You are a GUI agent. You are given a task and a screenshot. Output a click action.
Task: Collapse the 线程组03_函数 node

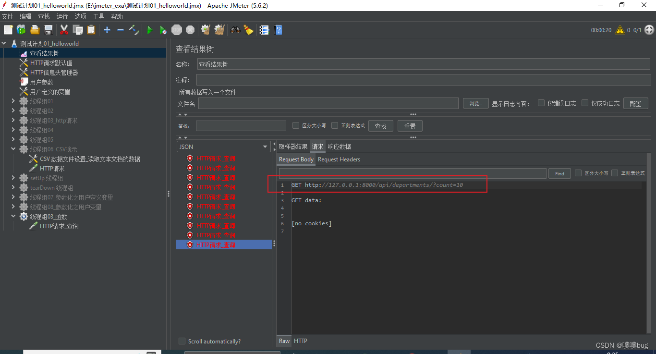pyautogui.click(x=13, y=217)
